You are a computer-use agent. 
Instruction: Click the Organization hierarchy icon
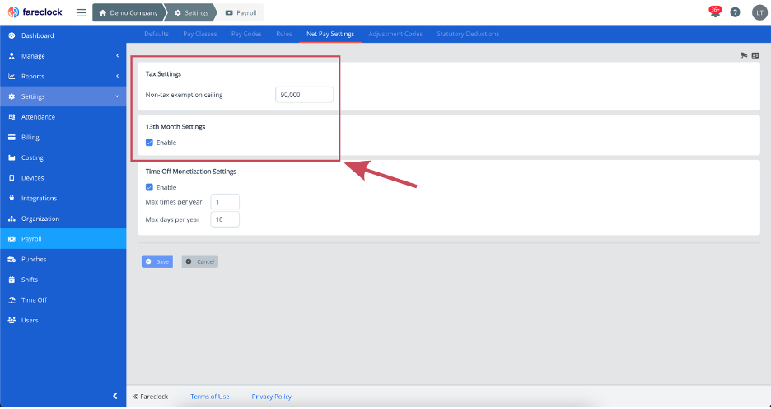(12, 219)
